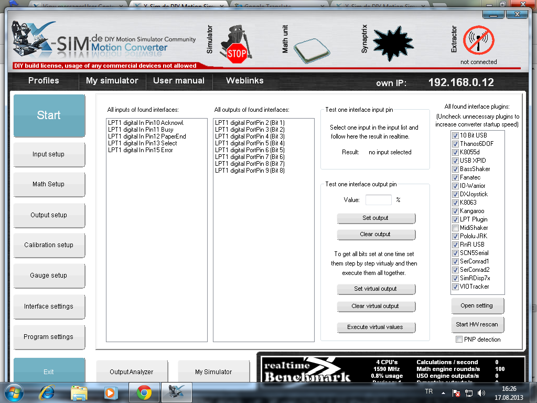Uncheck the Fanatec plugin
This screenshot has height=403, width=537.
(x=455, y=177)
